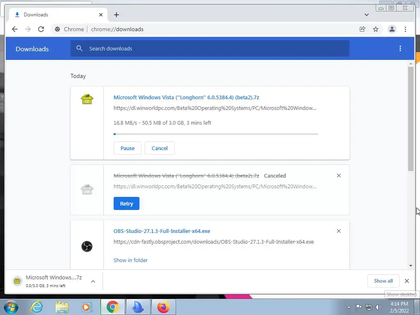This screenshot has width=420, height=315.
Task: Open the blue fin app on taskbar
Action: (138, 307)
